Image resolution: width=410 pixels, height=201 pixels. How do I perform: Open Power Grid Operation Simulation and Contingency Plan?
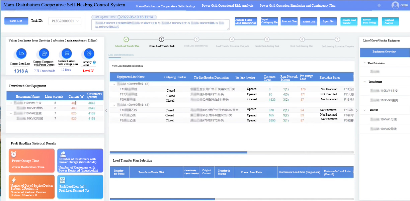click(297, 6)
